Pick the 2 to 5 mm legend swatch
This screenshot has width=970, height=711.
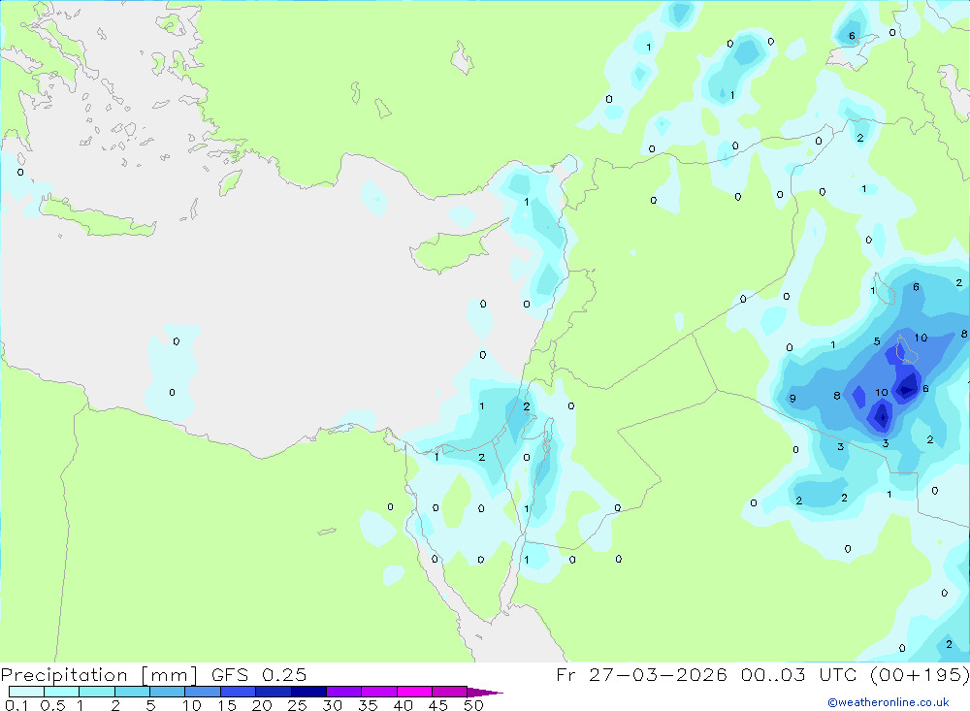[132, 692]
